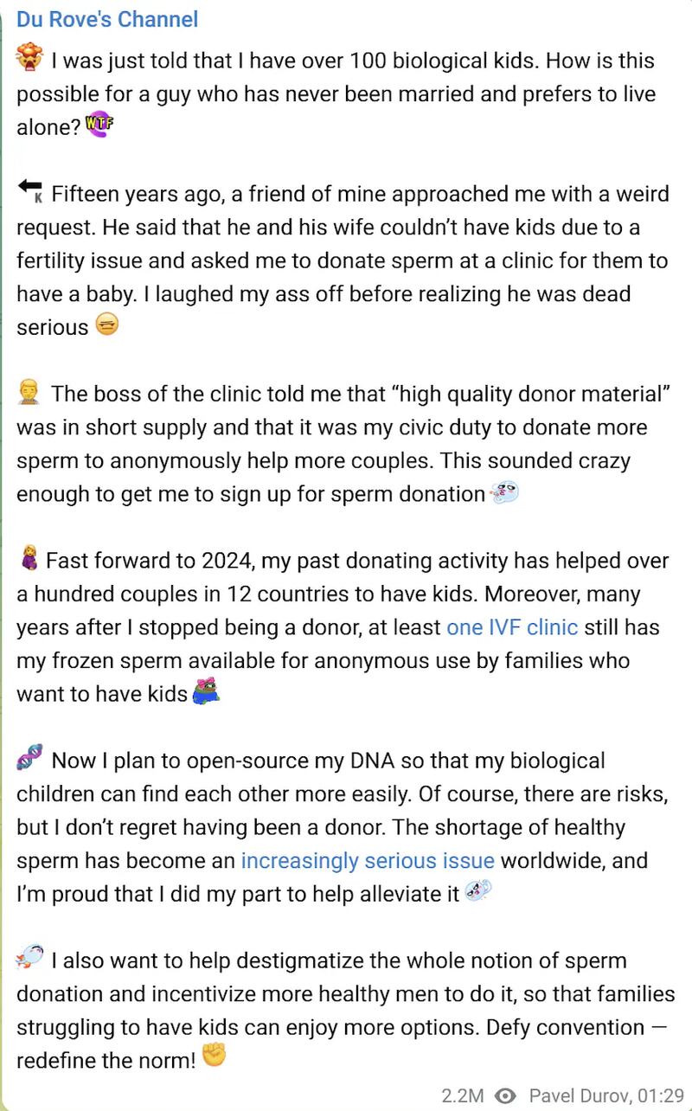This screenshot has height=1111, width=692.
Task: Click the purple WTF emoji sticker
Action: pyautogui.click(x=100, y=126)
